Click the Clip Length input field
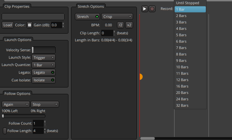 pos(107,33)
